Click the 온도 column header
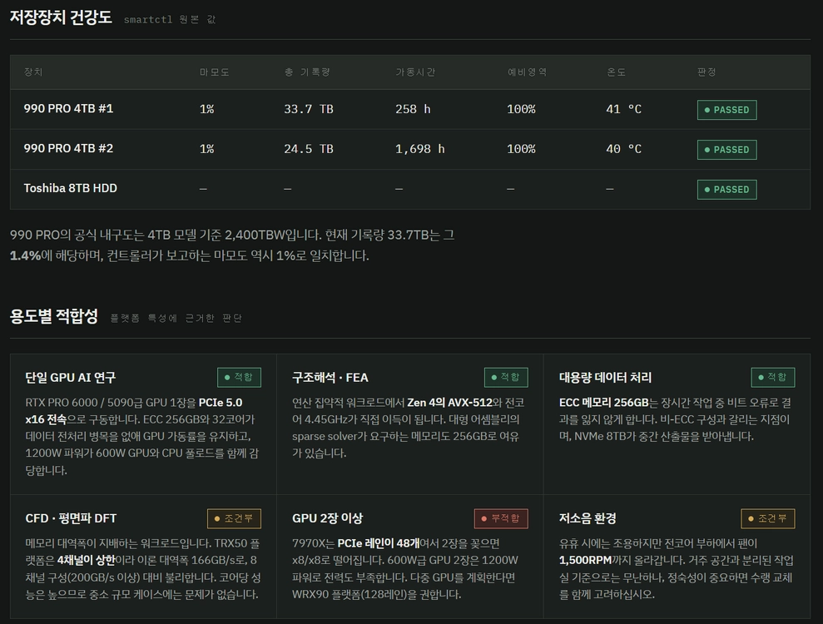This screenshot has width=823, height=624. coord(616,72)
